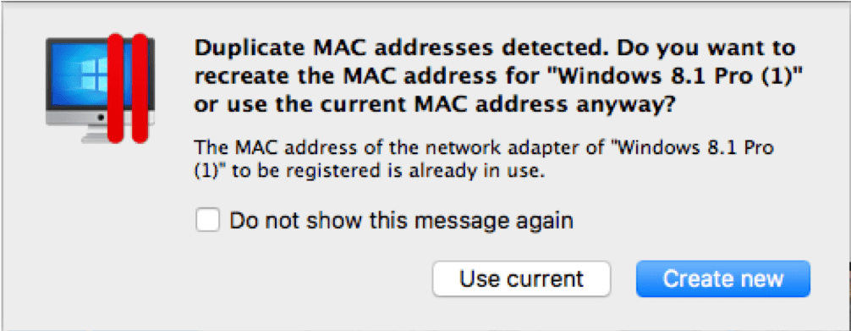This screenshot has width=851, height=331.
Task: Click the "Do not show this message again" label
Action: (401, 221)
